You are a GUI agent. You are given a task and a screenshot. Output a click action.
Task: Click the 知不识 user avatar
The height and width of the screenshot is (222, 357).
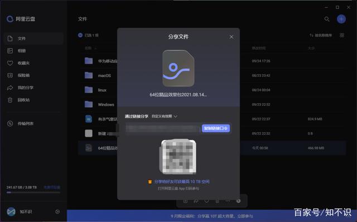pos(11,212)
